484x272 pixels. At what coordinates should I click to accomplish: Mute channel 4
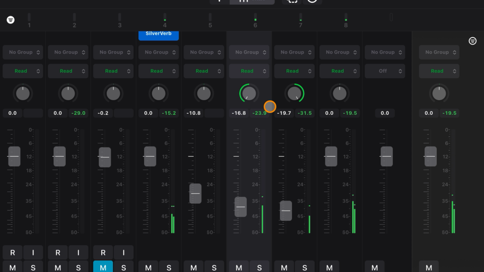pos(148,267)
